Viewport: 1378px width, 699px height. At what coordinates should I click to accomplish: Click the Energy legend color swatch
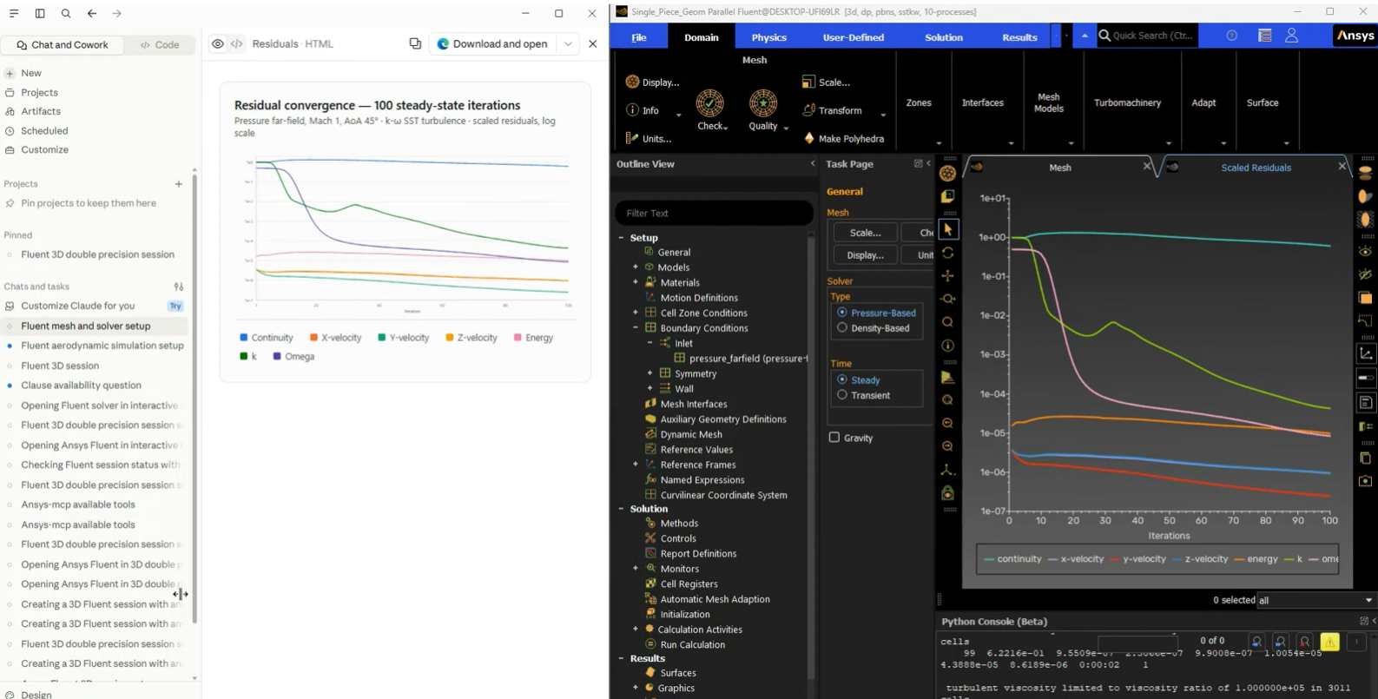click(518, 338)
